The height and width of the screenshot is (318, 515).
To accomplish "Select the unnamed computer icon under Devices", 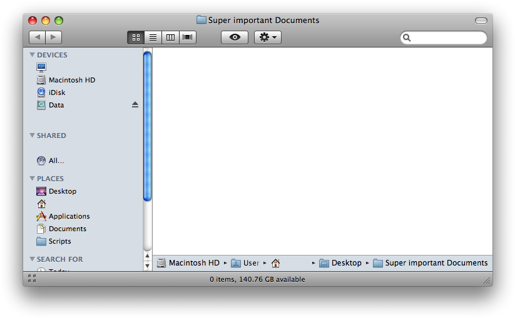I will pos(41,67).
